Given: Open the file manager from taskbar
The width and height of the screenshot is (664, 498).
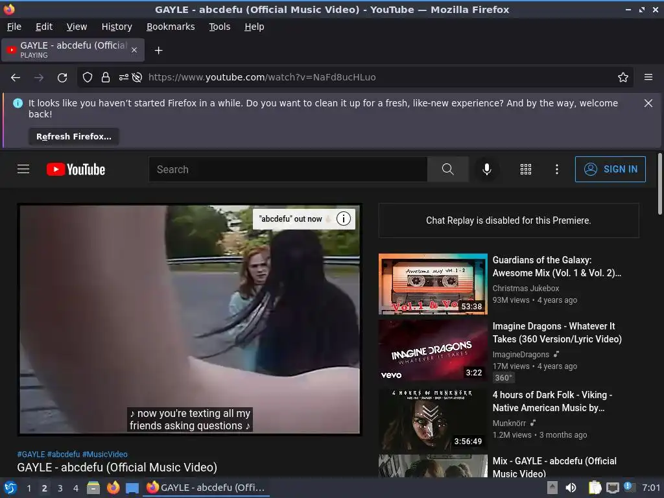Looking at the screenshot, I should (x=93, y=488).
